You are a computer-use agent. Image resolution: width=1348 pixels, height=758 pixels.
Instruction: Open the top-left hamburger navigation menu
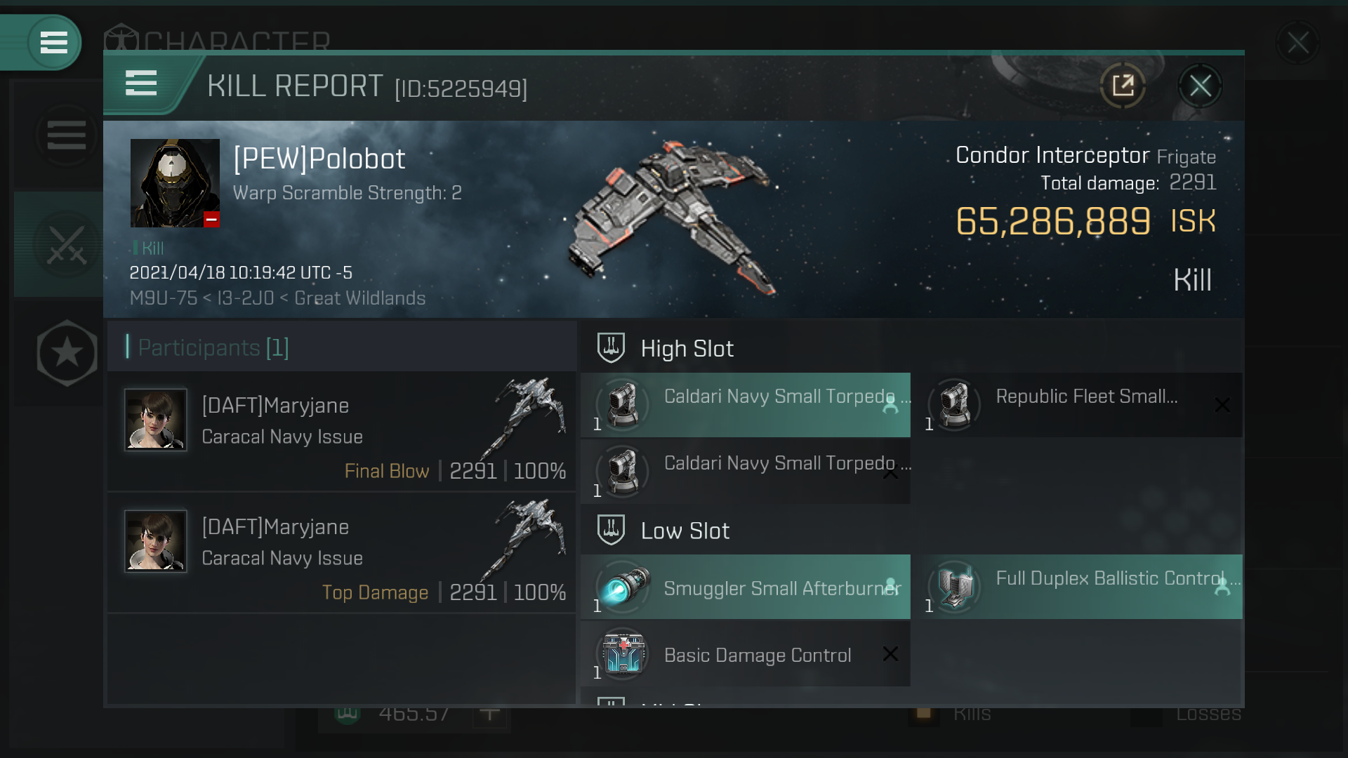coord(52,41)
